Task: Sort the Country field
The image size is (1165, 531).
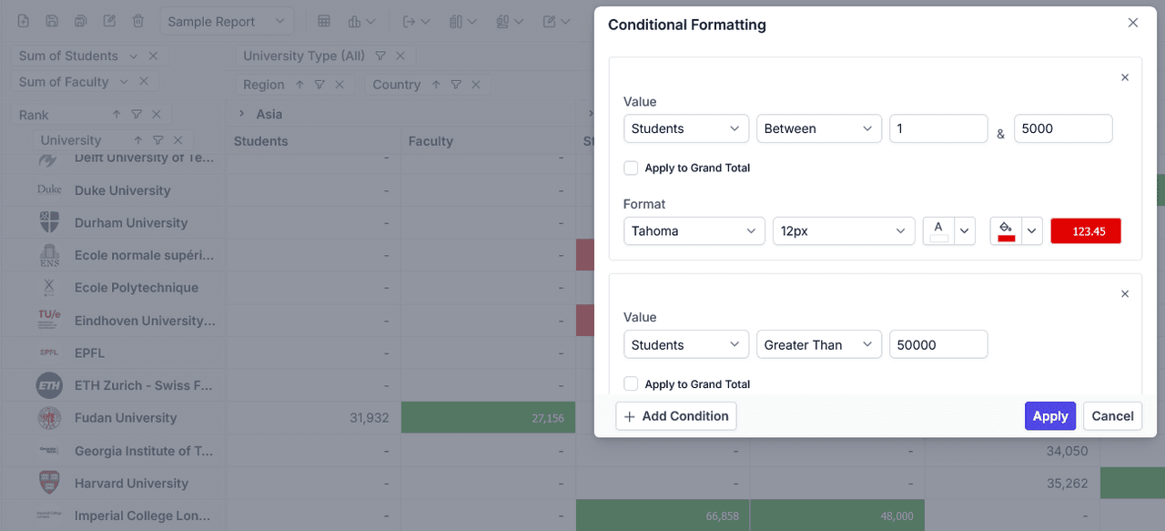Action: [436, 85]
